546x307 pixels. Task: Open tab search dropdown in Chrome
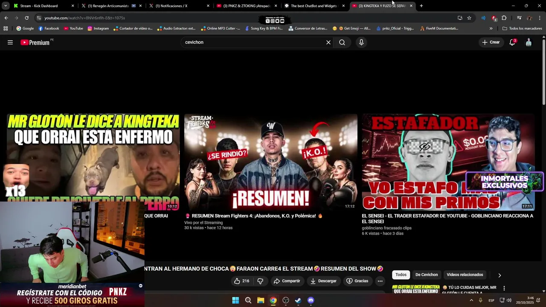tap(6, 6)
